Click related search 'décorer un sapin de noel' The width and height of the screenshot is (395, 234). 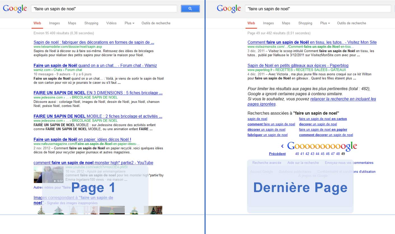[x=266, y=130]
